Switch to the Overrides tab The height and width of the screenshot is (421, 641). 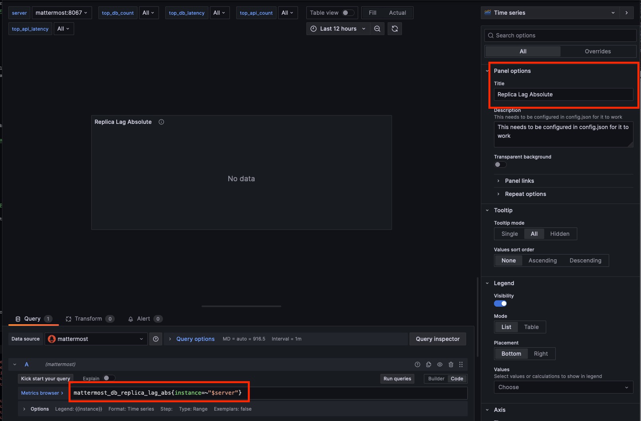597,51
